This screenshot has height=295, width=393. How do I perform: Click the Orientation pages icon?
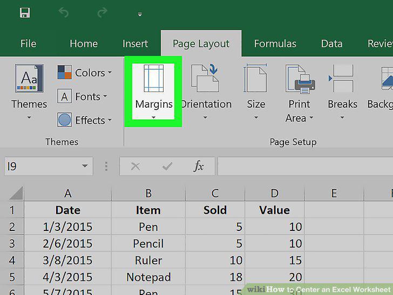205,78
